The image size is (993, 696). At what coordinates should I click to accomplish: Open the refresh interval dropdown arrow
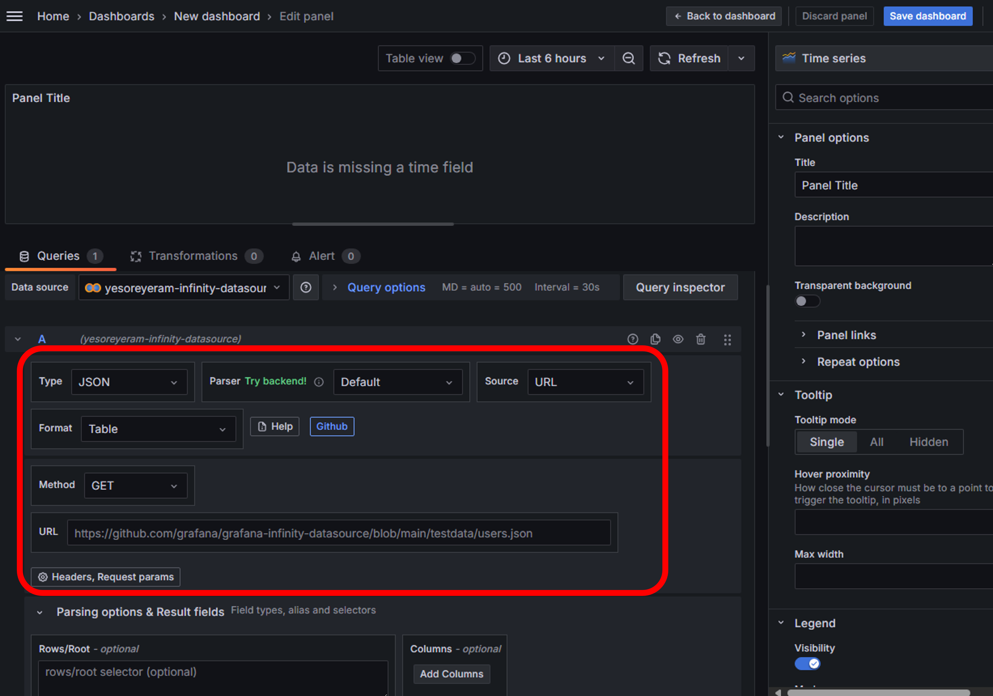741,58
